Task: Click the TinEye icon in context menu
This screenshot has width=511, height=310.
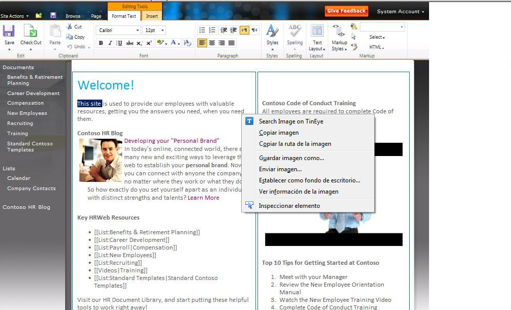Action: pos(249,121)
